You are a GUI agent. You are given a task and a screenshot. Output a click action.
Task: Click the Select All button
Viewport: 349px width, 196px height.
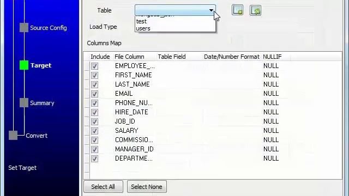click(103, 187)
